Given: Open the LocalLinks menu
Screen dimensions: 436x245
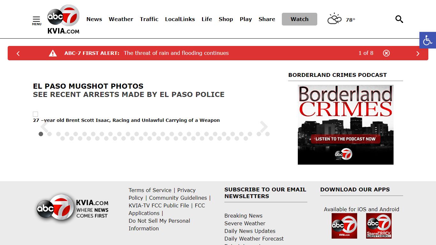Looking at the screenshot, I should point(180,19).
